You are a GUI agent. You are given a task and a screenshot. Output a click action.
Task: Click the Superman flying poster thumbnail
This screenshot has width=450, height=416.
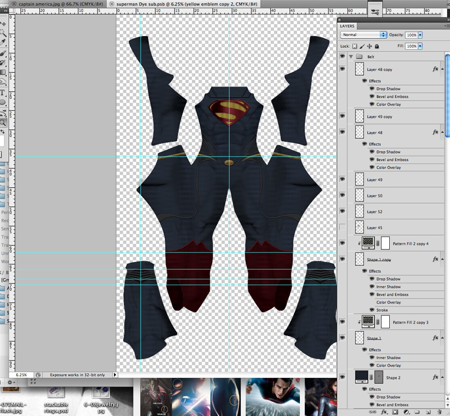[x=273, y=397]
